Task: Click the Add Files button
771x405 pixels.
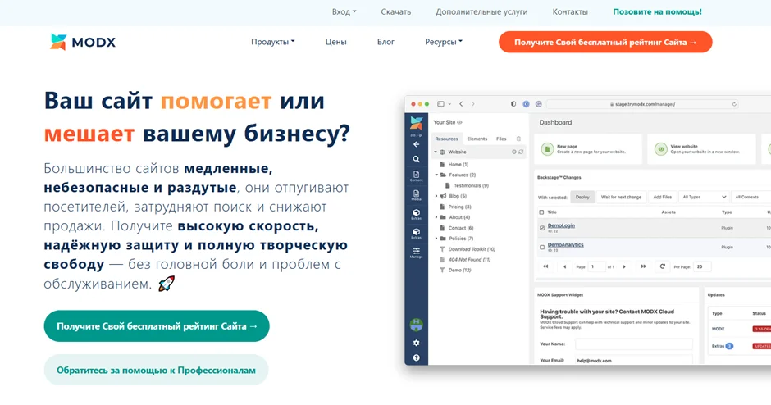Action: coord(663,197)
